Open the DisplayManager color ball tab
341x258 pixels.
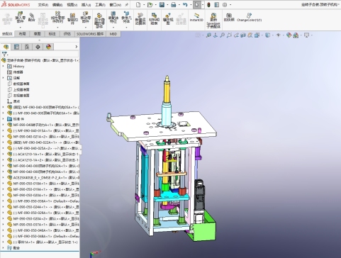click(x=48, y=47)
